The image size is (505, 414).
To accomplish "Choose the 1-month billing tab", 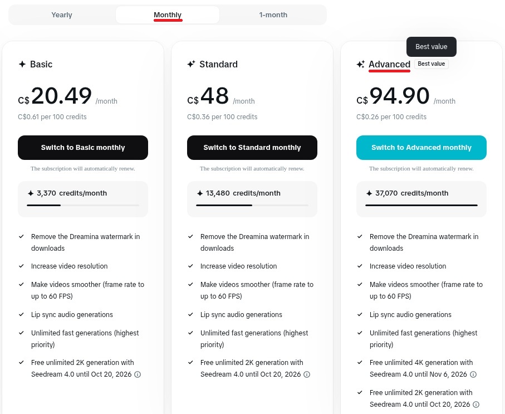I will point(273,15).
